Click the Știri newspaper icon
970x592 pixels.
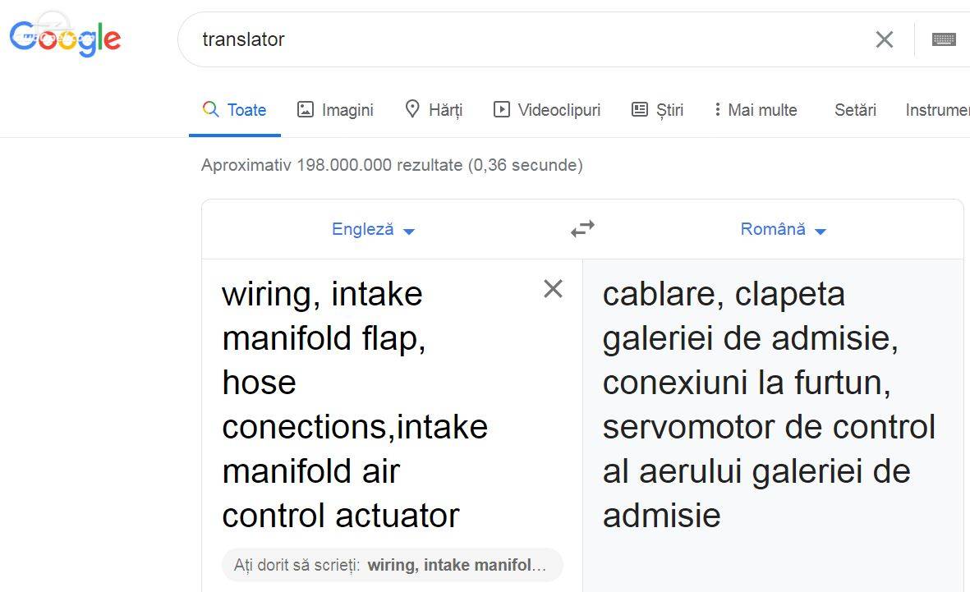click(x=640, y=109)
